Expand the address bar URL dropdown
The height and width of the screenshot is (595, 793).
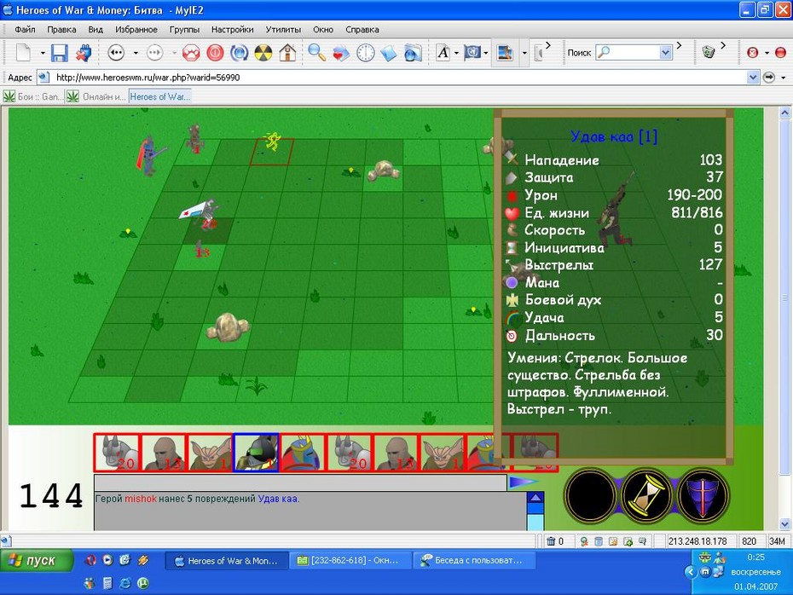click(x=753, y=78)
